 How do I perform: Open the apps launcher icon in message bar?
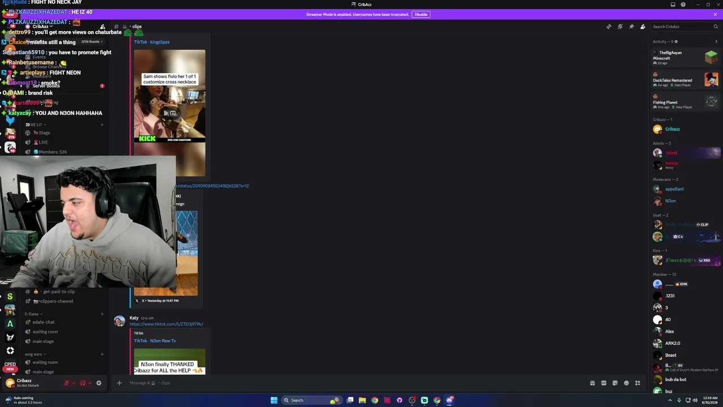coord(638,383)
